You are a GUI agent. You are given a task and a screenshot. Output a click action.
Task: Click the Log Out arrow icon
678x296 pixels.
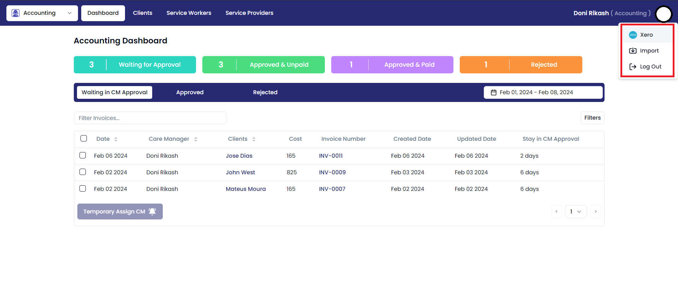coord(633,67)
